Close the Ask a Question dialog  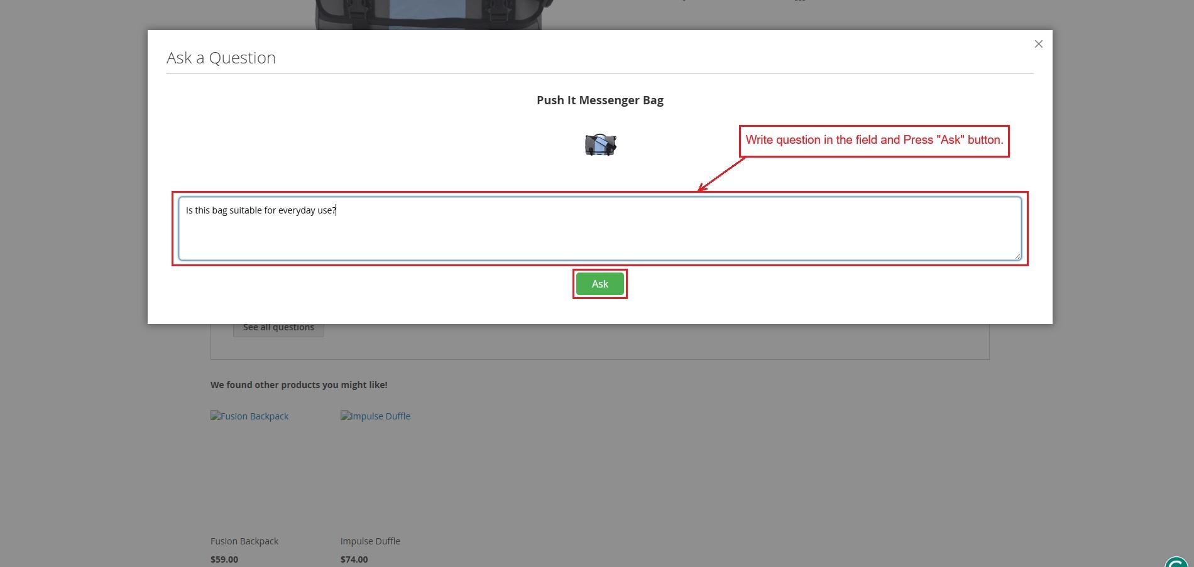pyautogui.click(x=1038, y=44)
